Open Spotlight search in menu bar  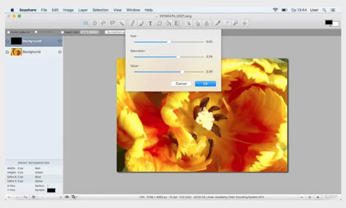point(324,10)
